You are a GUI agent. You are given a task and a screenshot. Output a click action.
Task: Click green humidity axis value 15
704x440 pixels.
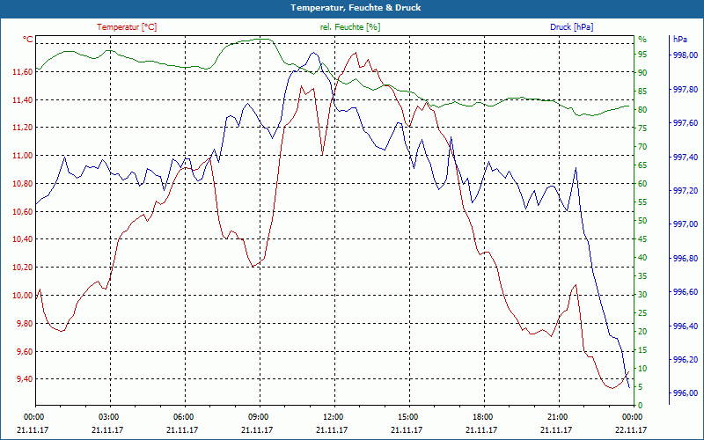pyautogui.click(x=642, y=350)
